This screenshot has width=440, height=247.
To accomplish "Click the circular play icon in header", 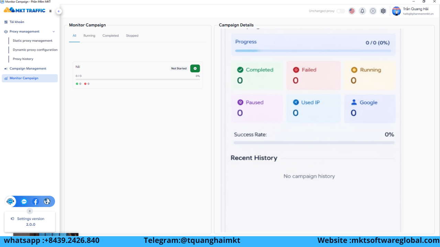I will pyautogui.click(x=373, y=11).
